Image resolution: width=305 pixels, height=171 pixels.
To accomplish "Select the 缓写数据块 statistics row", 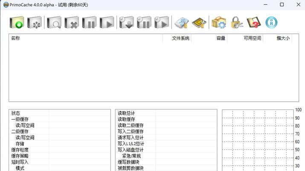I will 166,162.
